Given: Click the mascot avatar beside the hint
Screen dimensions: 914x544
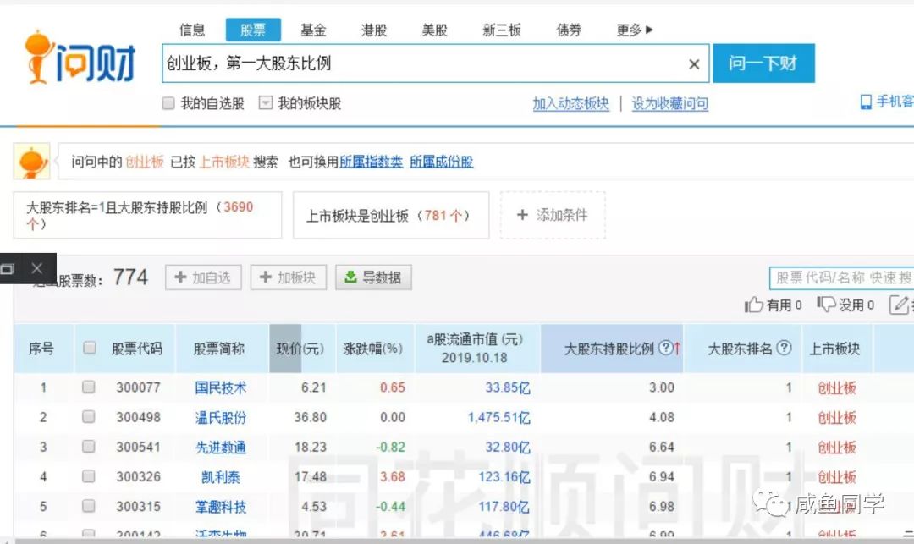Looking at the screenshot, I should click(32, 162).
